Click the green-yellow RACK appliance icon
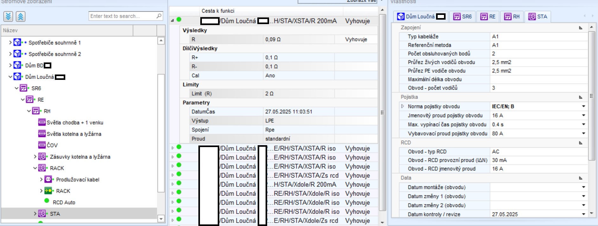This screenshot has height=226, width=598. click(x=48, y=191)
